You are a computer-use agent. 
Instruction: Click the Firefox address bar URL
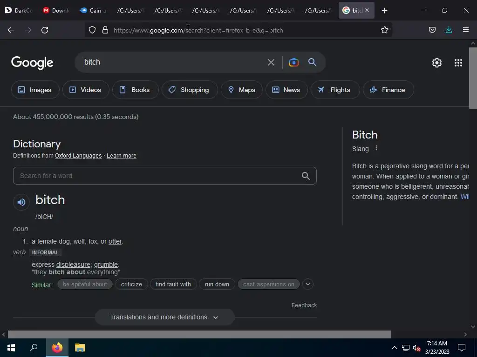[x=198, y=30]
